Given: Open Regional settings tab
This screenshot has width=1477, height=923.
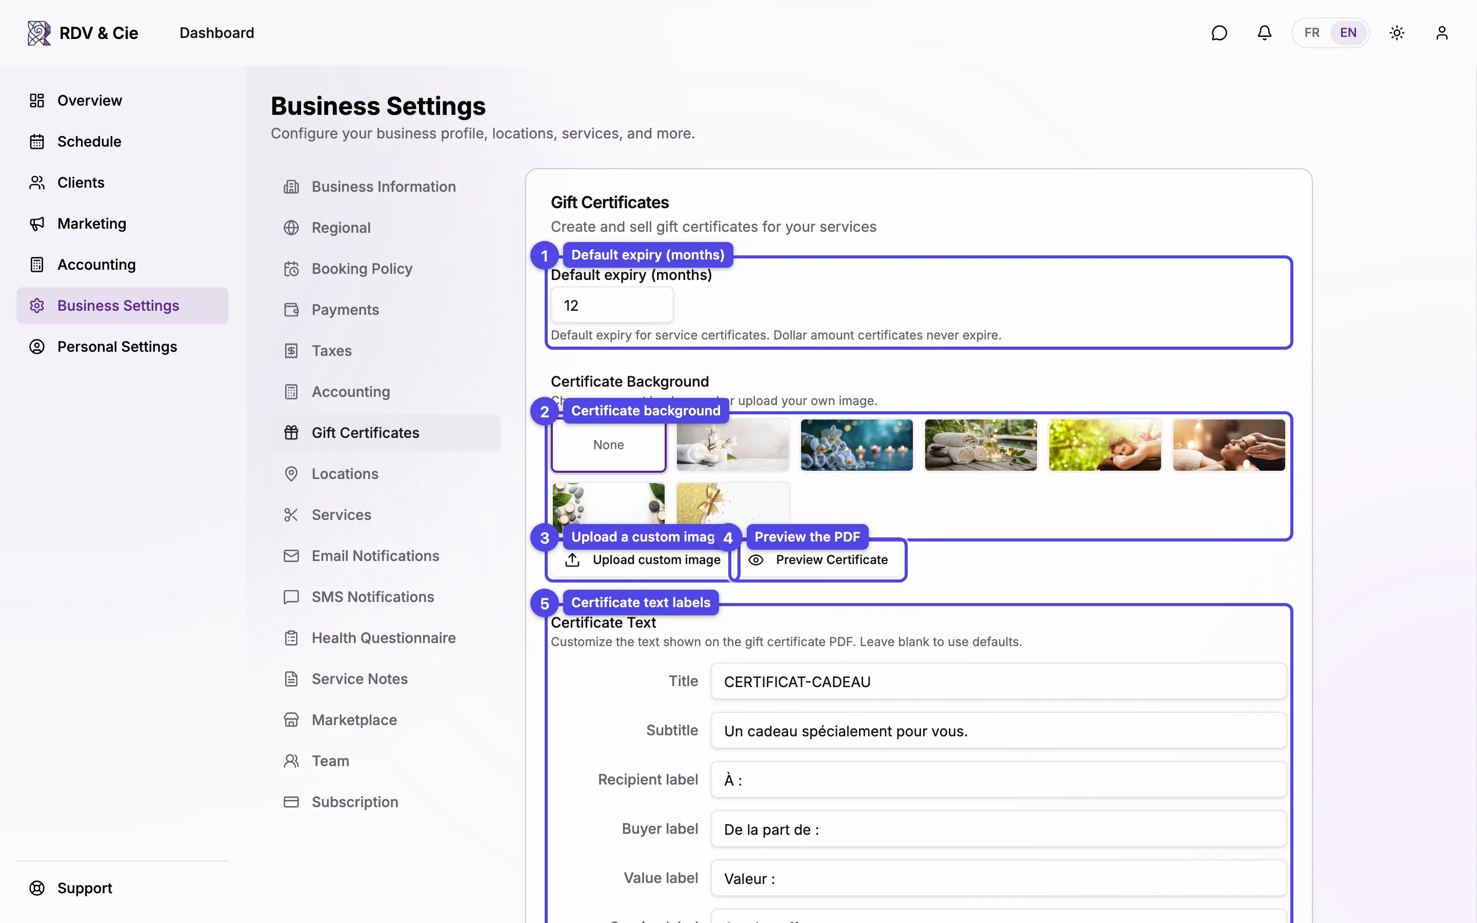Looking at the screenshot, I should [385, 228].
